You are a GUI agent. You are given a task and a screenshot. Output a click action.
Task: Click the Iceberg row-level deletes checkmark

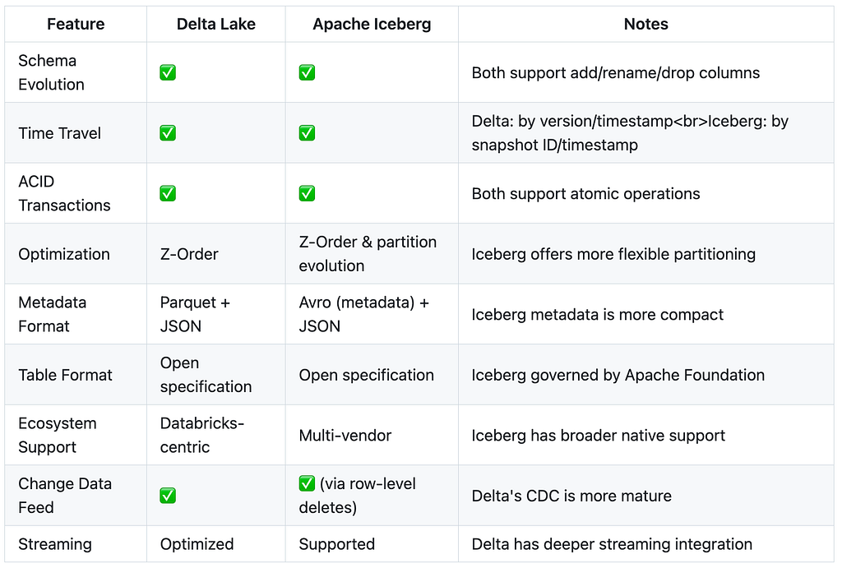tap(307, 483)
